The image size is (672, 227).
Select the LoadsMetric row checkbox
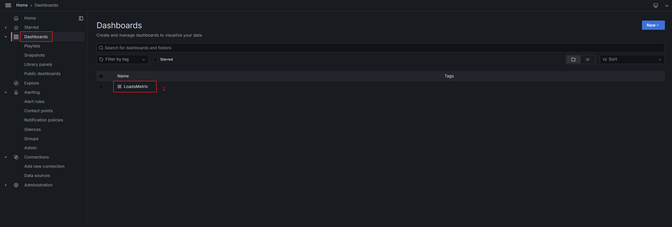coord(101,87)
